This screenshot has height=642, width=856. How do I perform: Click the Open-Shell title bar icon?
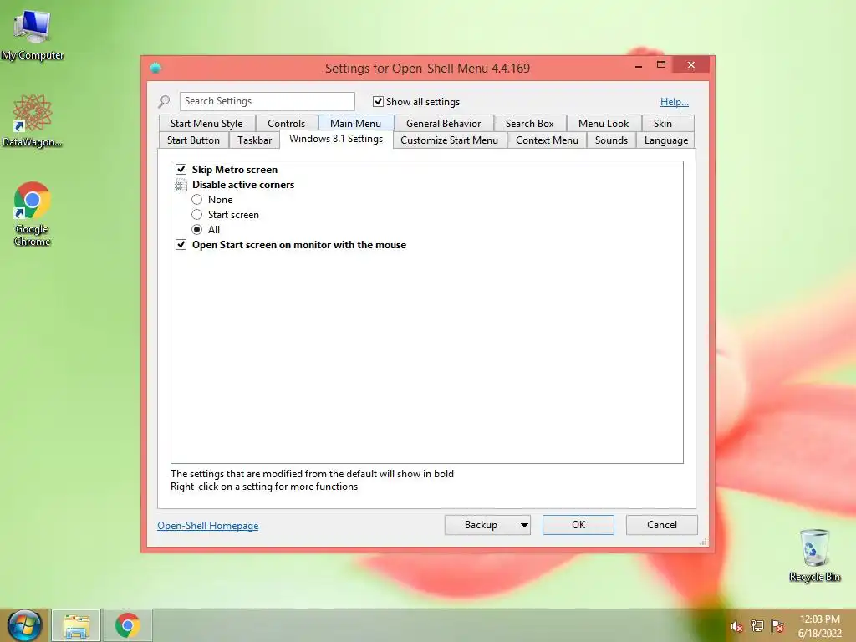click(155, 68)
